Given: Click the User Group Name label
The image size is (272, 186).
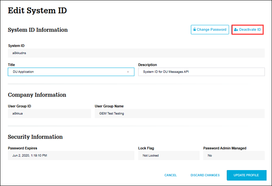Looking at the screenshot, I should pyautogui.click(x=109, y=106).
